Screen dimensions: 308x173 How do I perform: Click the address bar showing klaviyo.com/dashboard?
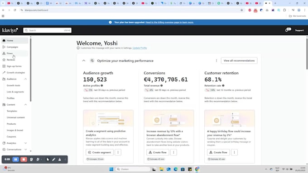pyautogui.click(x=132, y=10)
